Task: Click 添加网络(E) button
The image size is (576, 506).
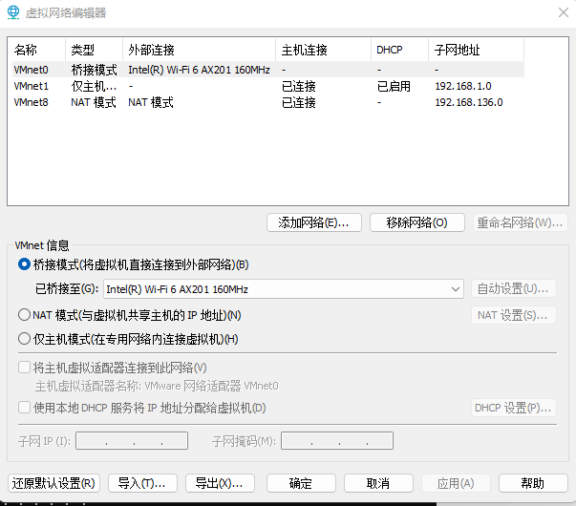Action: tap(314, 222)
